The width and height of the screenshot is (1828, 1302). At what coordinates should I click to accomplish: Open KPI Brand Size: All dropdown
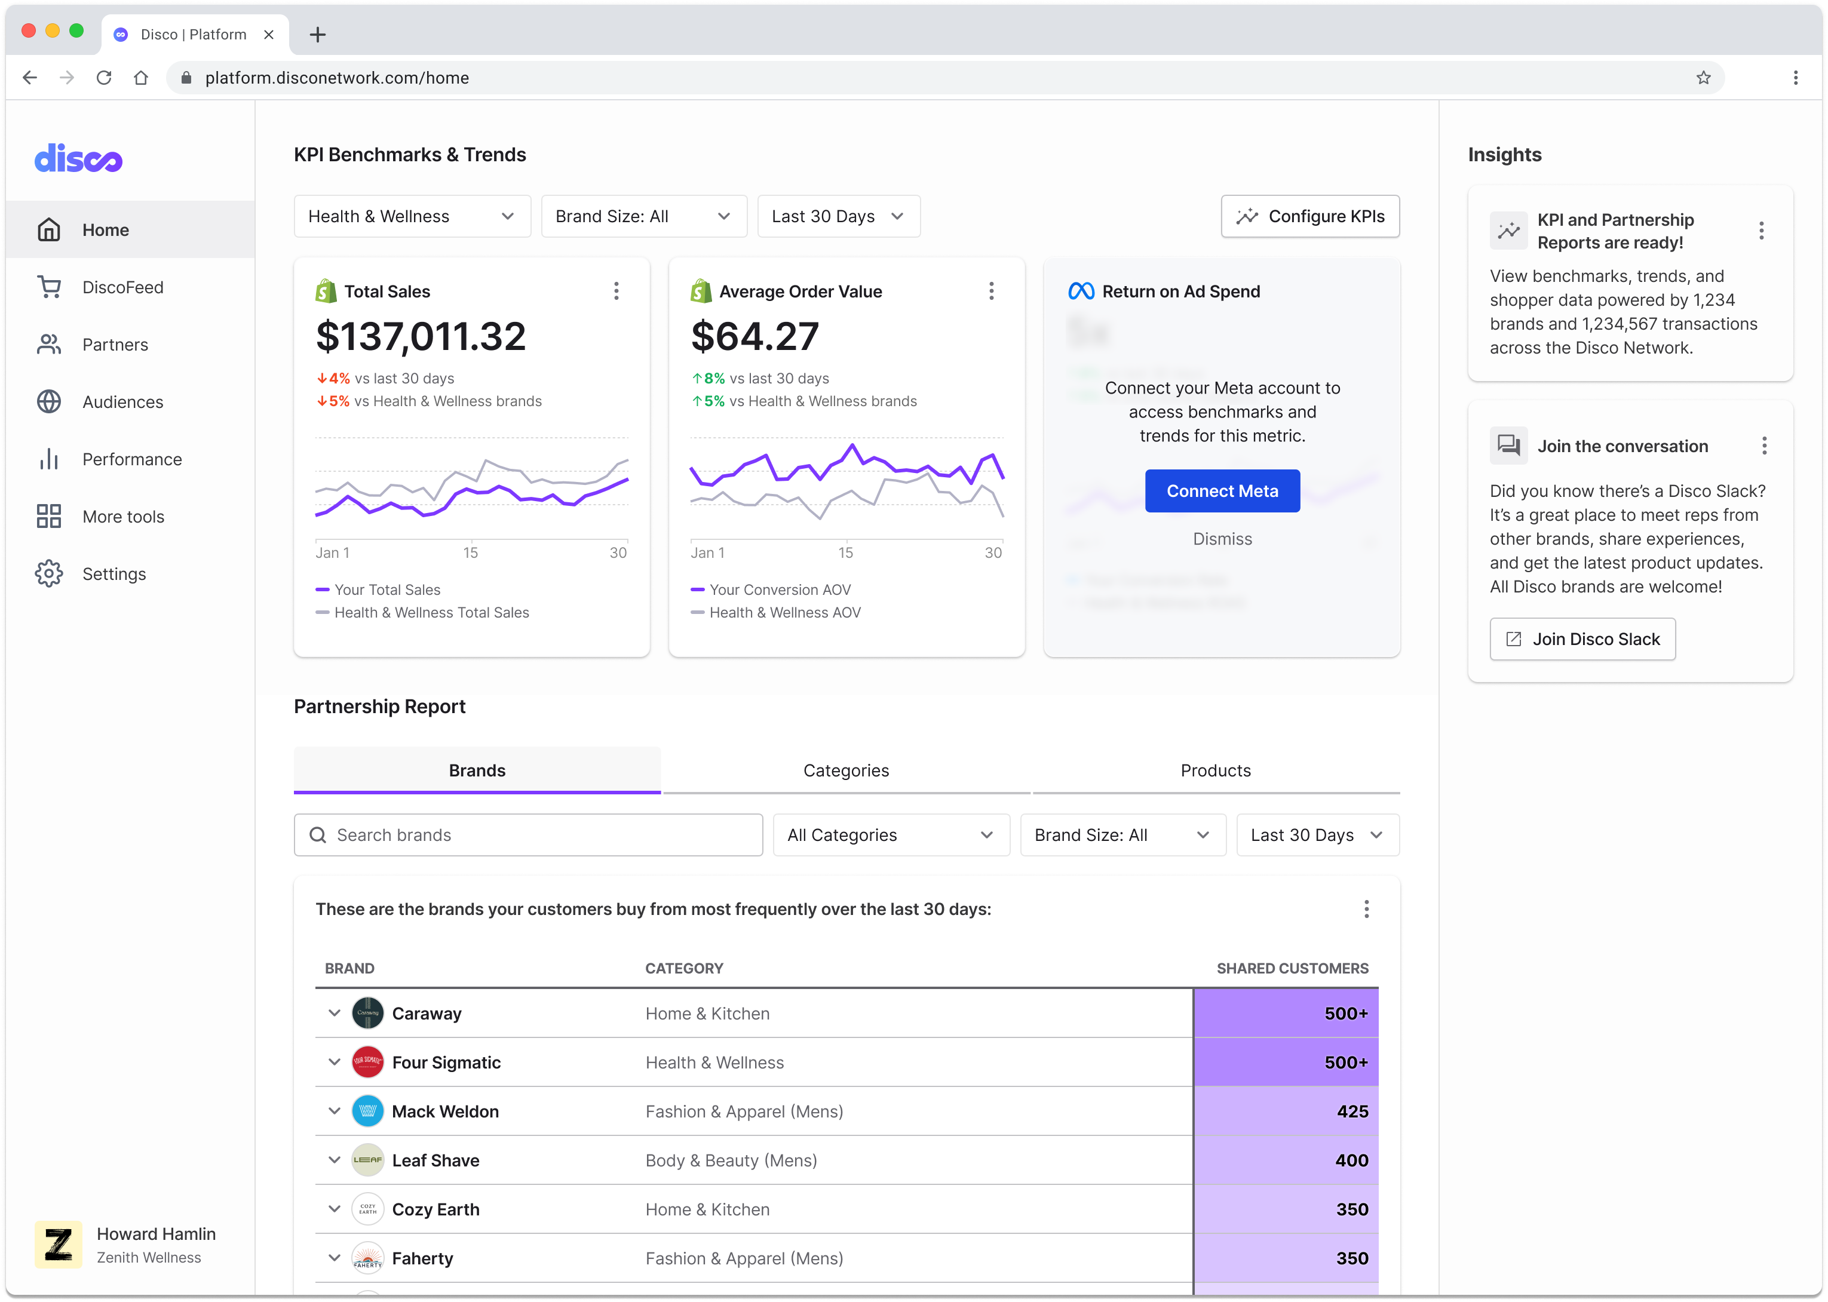(644, 216)
